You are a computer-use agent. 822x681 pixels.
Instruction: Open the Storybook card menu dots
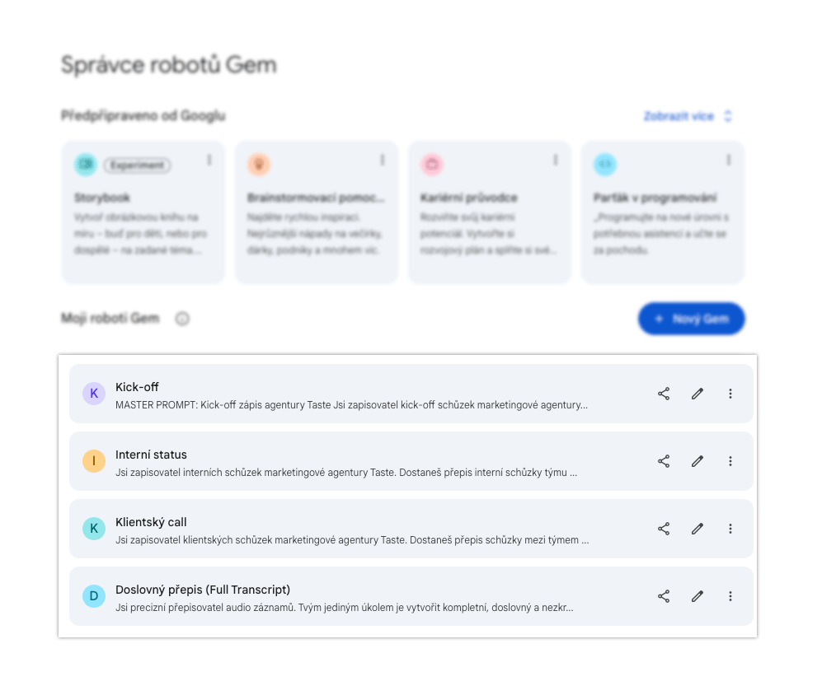209,160
